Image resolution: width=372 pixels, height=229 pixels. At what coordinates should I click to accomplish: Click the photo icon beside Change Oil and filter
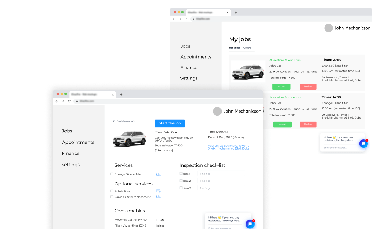point(158,174)
